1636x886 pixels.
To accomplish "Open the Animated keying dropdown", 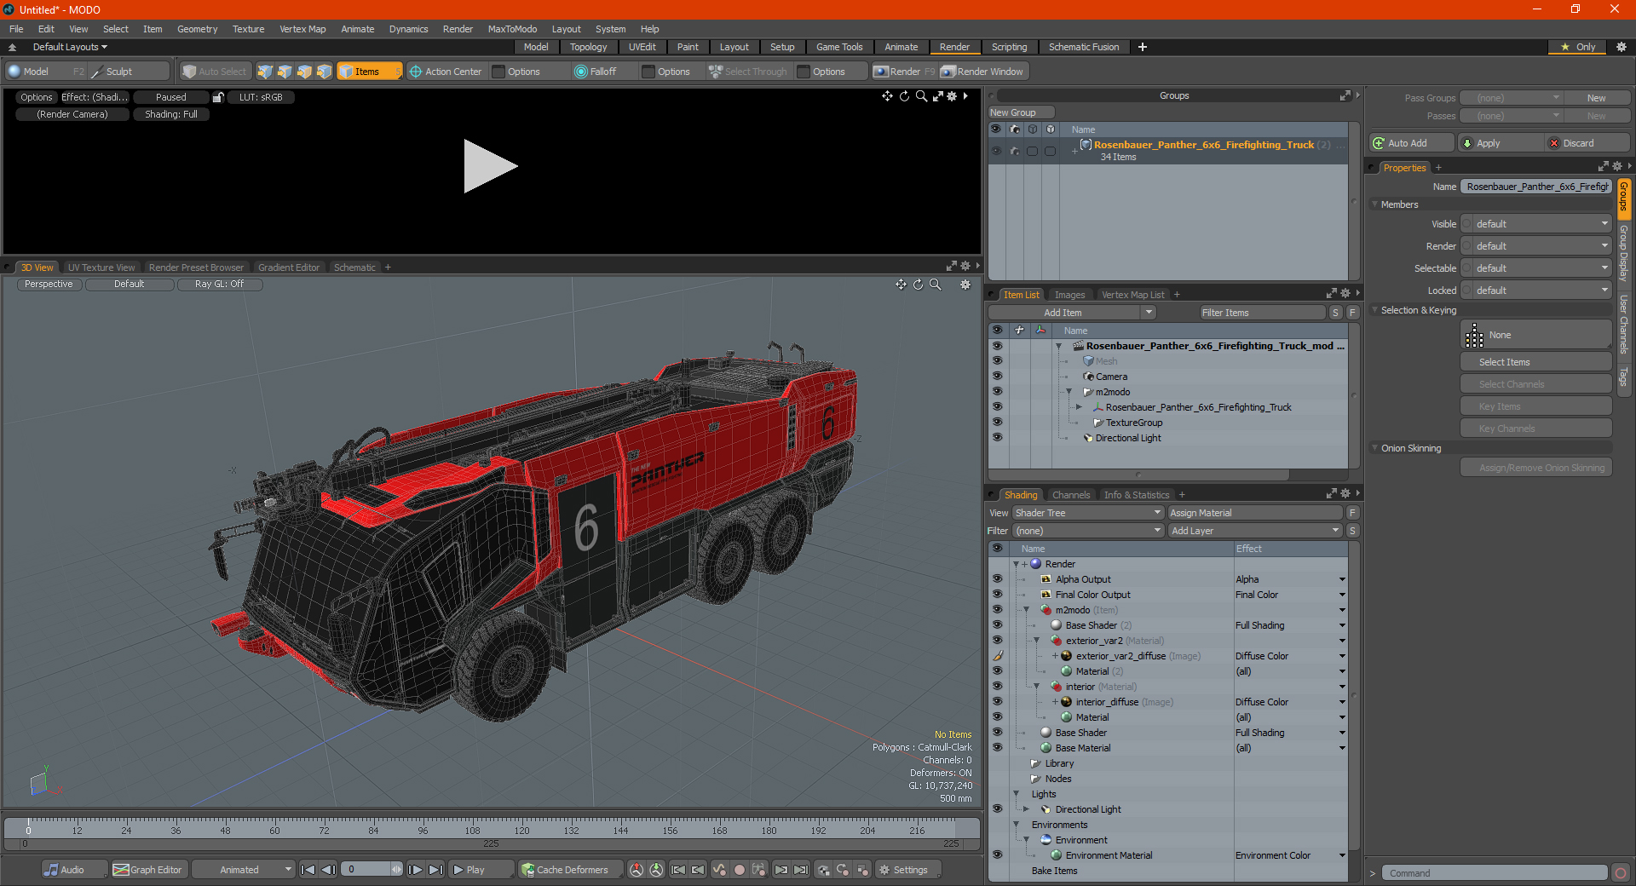I will [x=244, y=870].
